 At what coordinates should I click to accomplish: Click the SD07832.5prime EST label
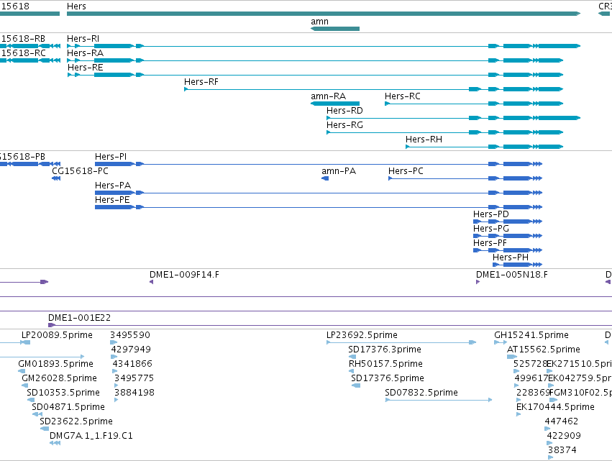pos(421,393)
